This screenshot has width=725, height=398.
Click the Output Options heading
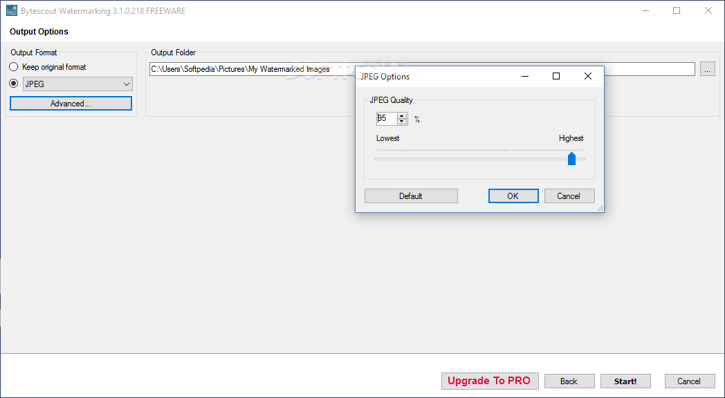pyautogui.click(x=39, y=31)
